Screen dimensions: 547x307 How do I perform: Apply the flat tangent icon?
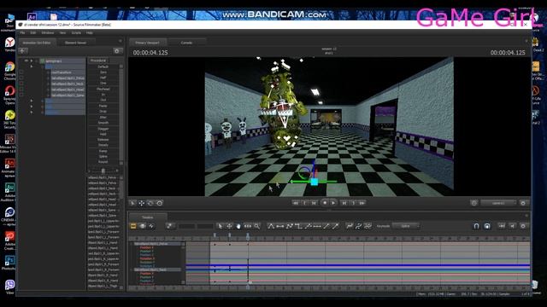(280, 226)
